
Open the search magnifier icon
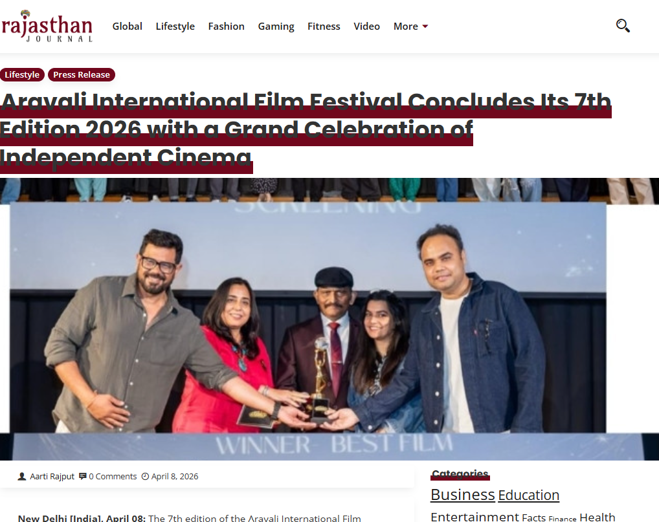(623, 26)
